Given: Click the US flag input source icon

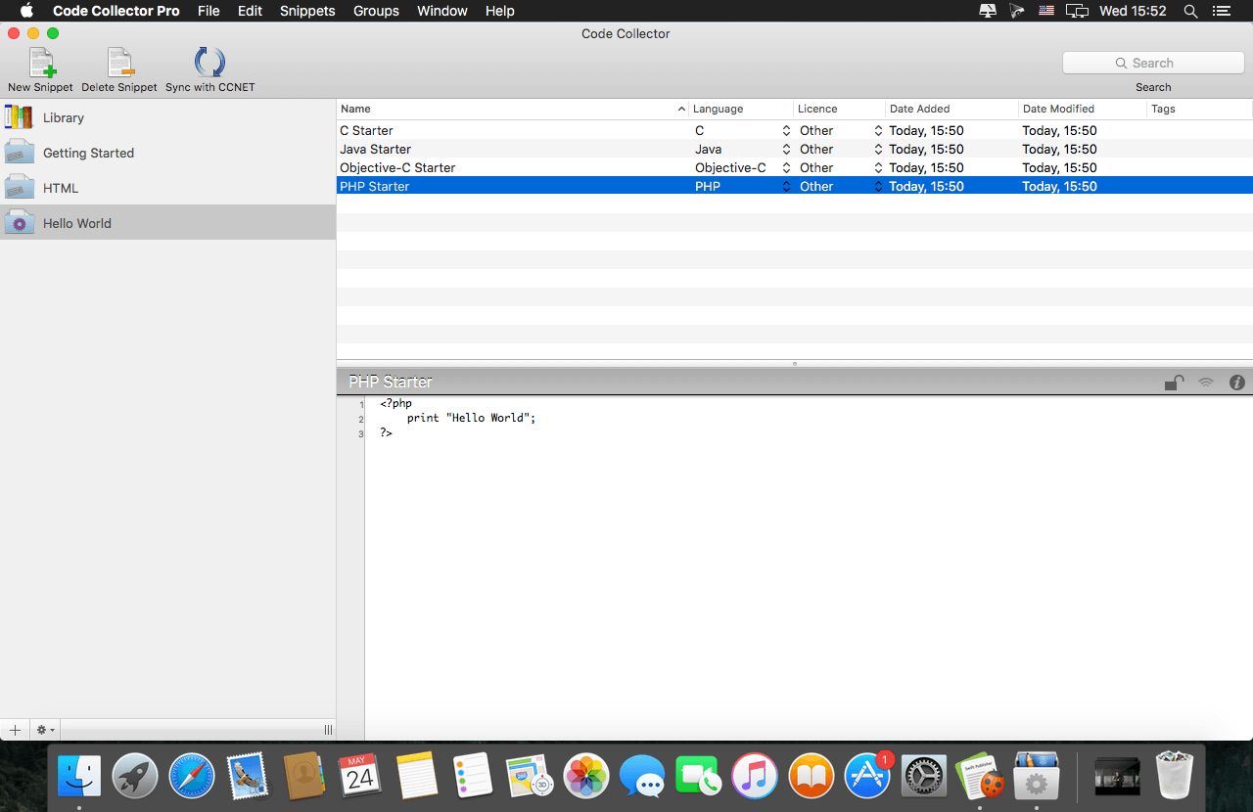Looking at the screenshot, I should (x=1046, y=11).
